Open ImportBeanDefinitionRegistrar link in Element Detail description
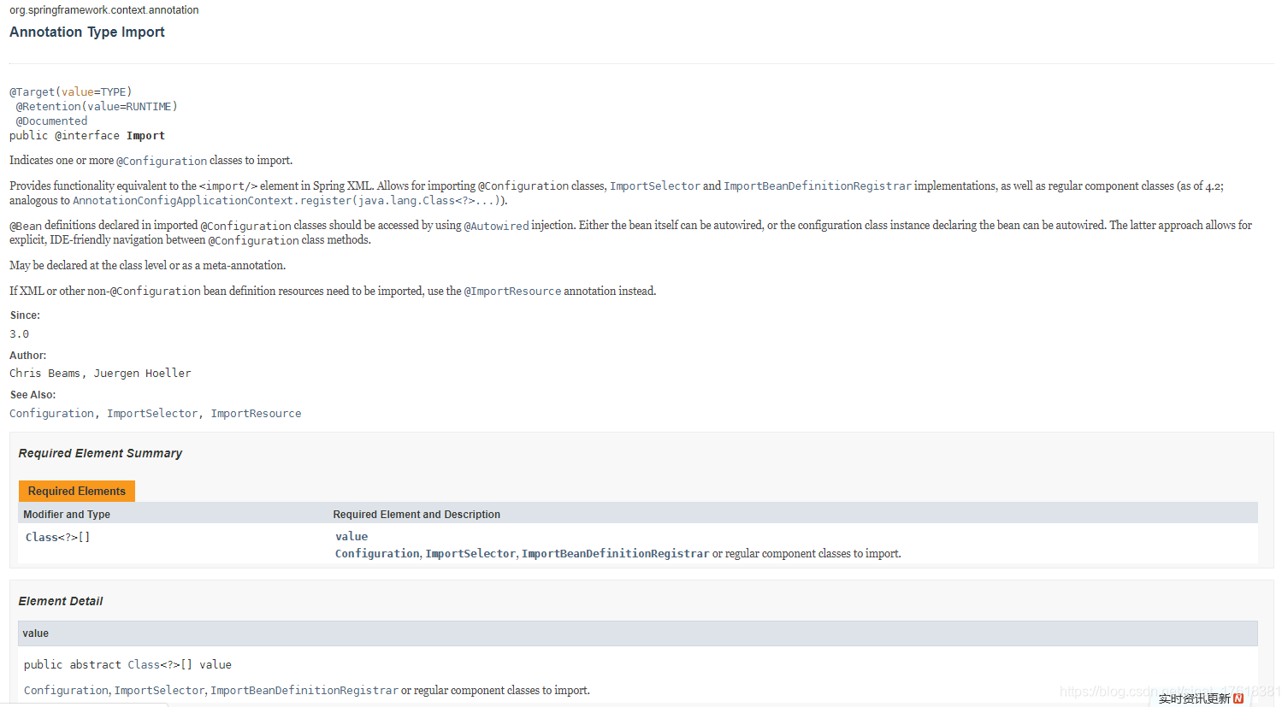 coord(304,691)
